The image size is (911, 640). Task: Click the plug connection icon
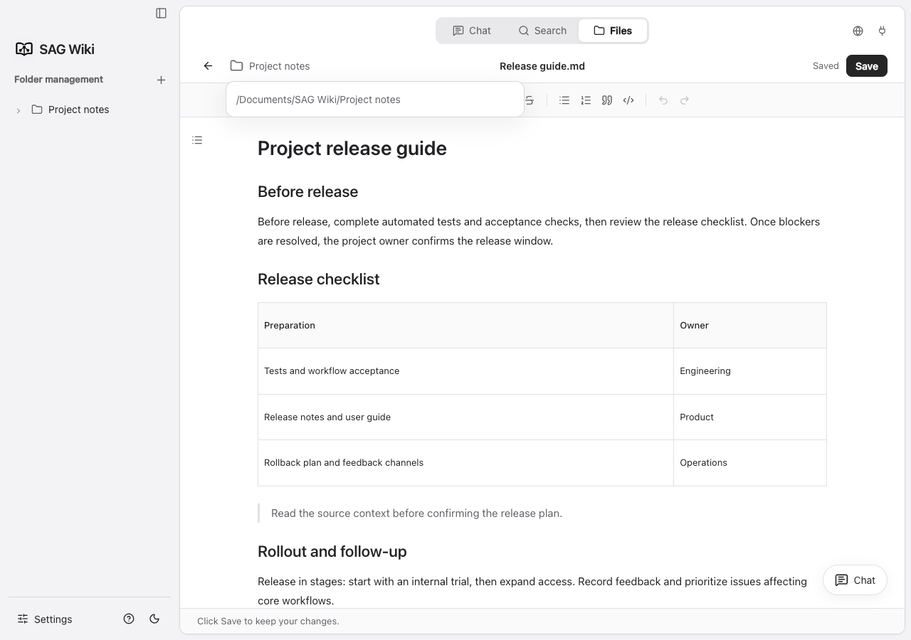[882, 31]
